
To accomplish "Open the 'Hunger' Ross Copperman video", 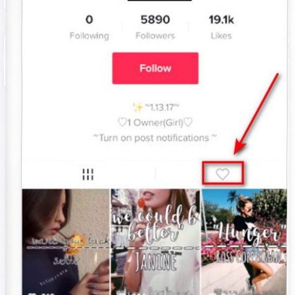I will coord(244,242).
